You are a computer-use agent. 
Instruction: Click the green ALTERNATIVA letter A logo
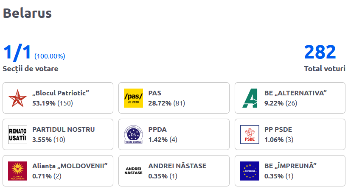click(x=250, y=98)
